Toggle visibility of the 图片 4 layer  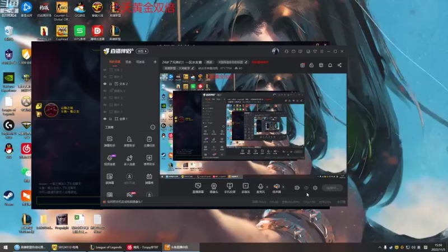pos(105,105)
